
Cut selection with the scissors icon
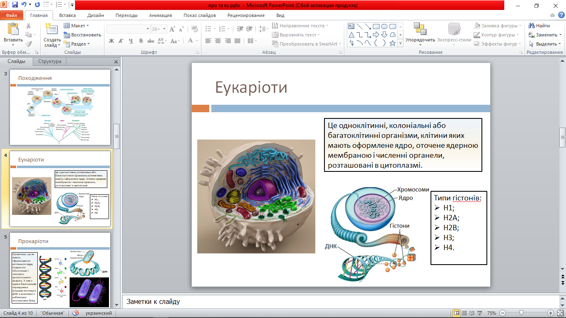coord(29,26)
